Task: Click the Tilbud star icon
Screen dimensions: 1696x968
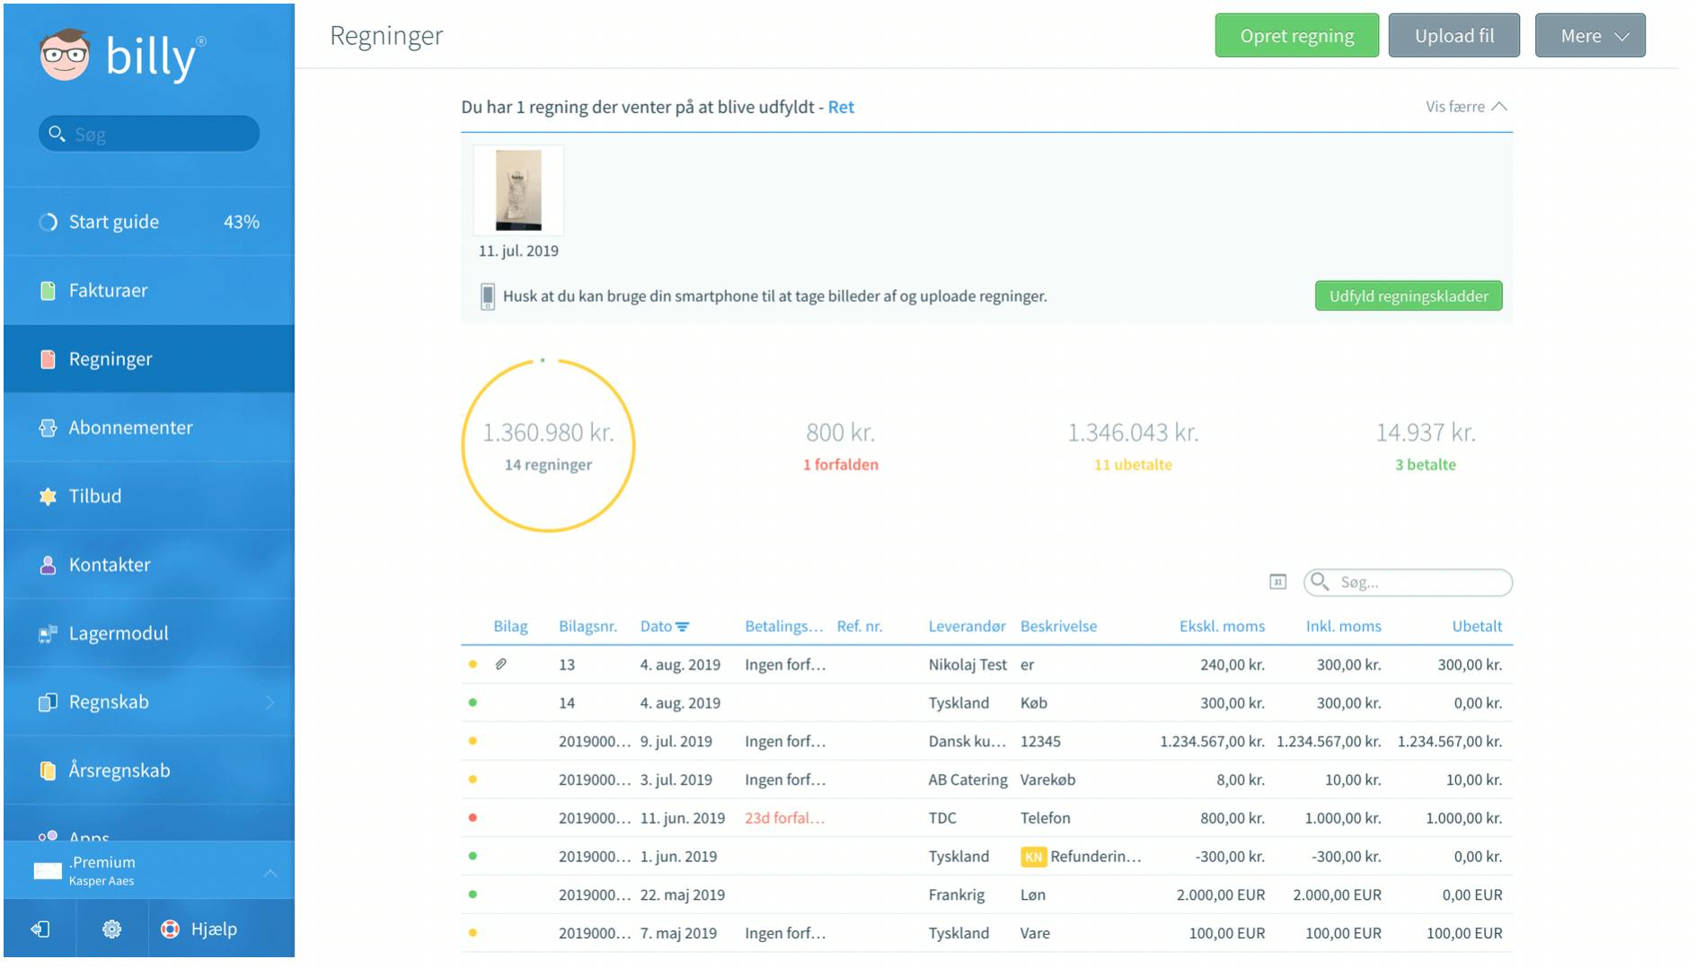Action: 49,497
